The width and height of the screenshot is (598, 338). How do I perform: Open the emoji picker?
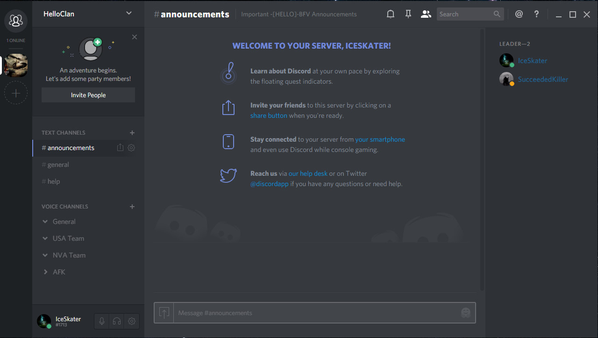(465, 313)
